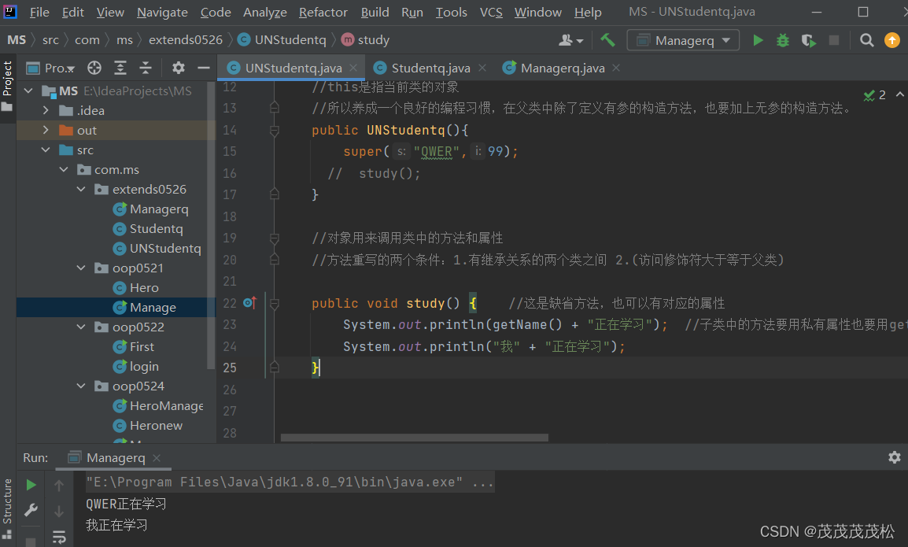Open the Refactor menu
Image resolution: width=908 pixels, height=547 pixels.
[x=323, y=12]
